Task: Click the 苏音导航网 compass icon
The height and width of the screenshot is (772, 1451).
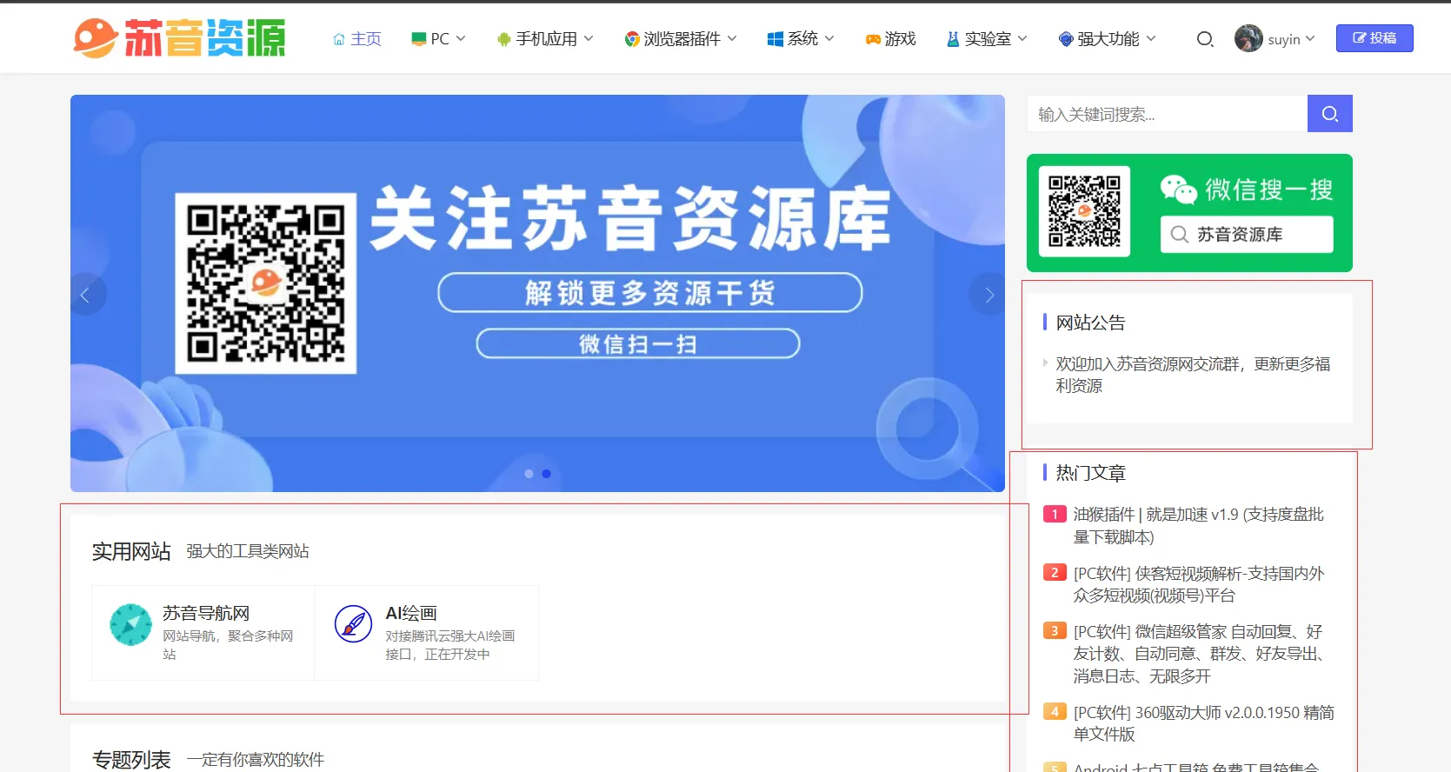Action: [131, 624]
